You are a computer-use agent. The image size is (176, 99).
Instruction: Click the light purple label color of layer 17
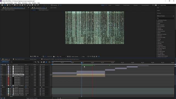click(9, 67)
